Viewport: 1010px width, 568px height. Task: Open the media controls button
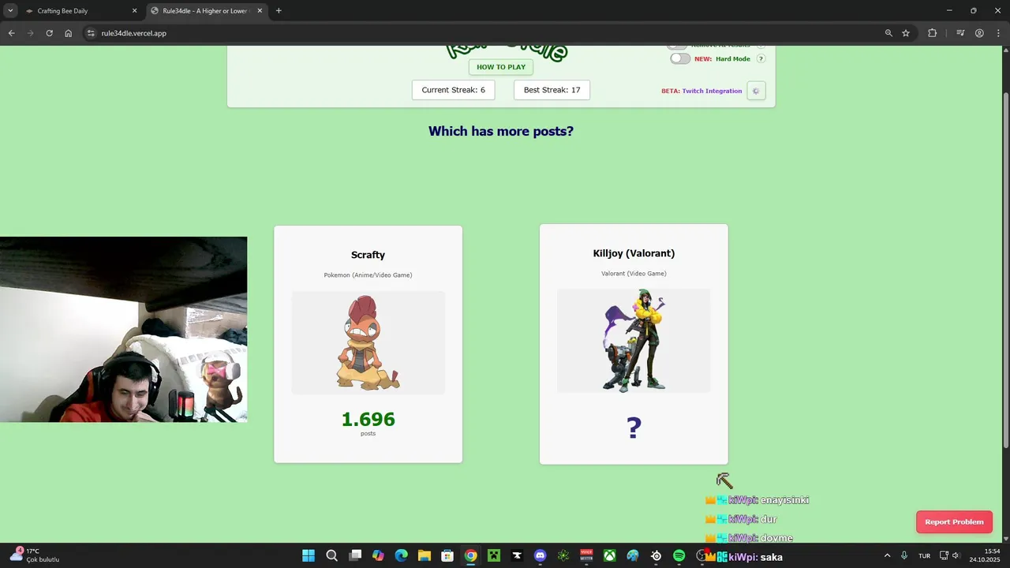960,33
